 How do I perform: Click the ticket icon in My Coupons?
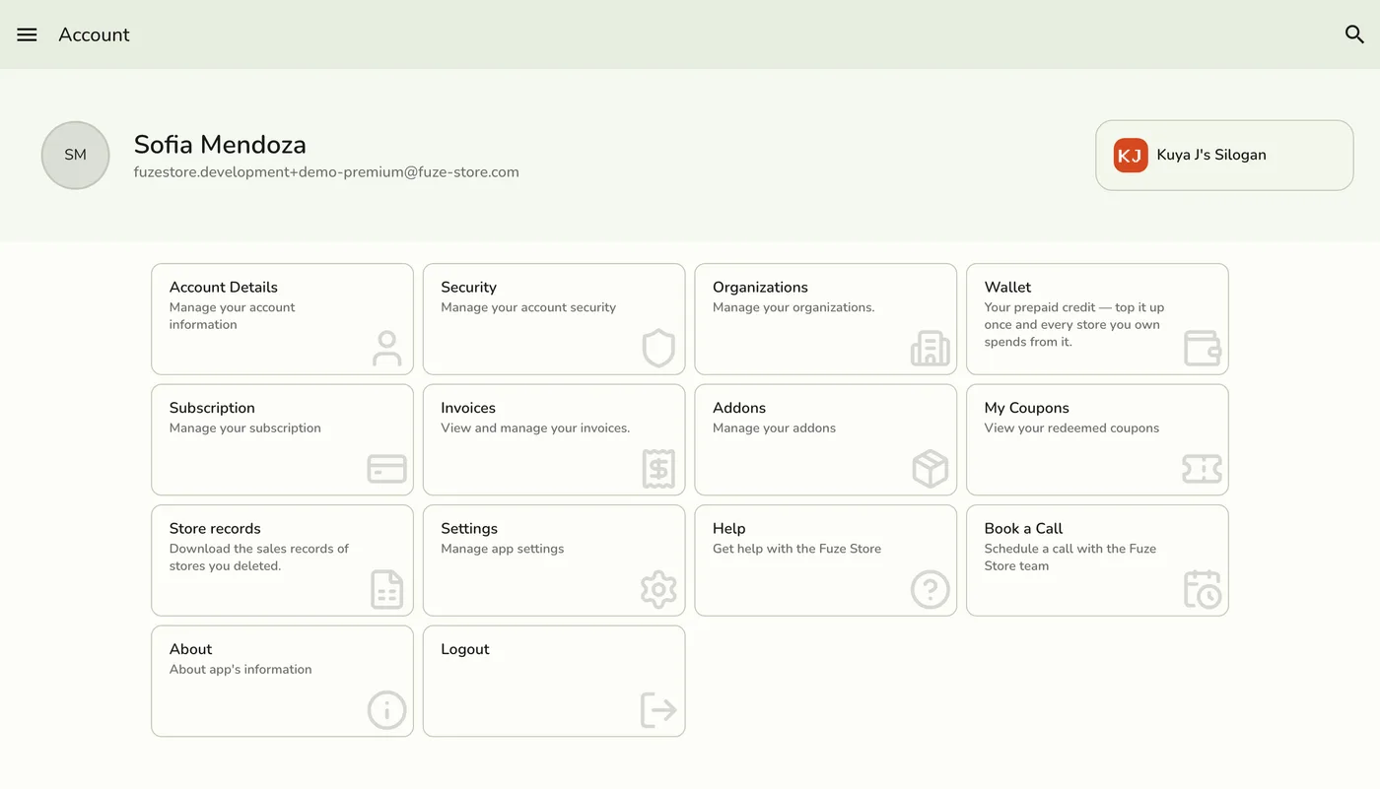[1202, 469]
